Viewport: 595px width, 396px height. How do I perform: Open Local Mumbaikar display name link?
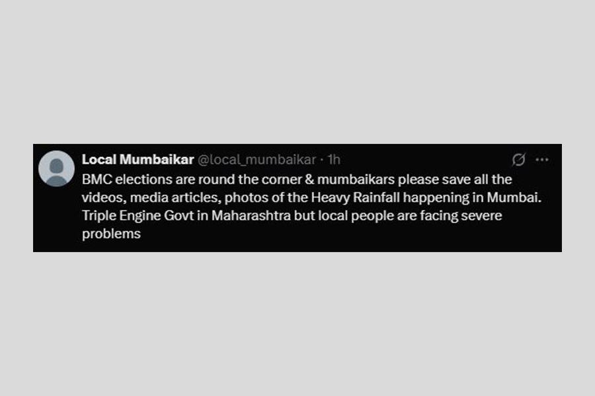pyautogui.click(x=138, y=160)
